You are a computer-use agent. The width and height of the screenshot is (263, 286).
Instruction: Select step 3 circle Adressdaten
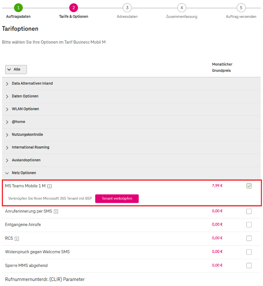coord(127,8)
